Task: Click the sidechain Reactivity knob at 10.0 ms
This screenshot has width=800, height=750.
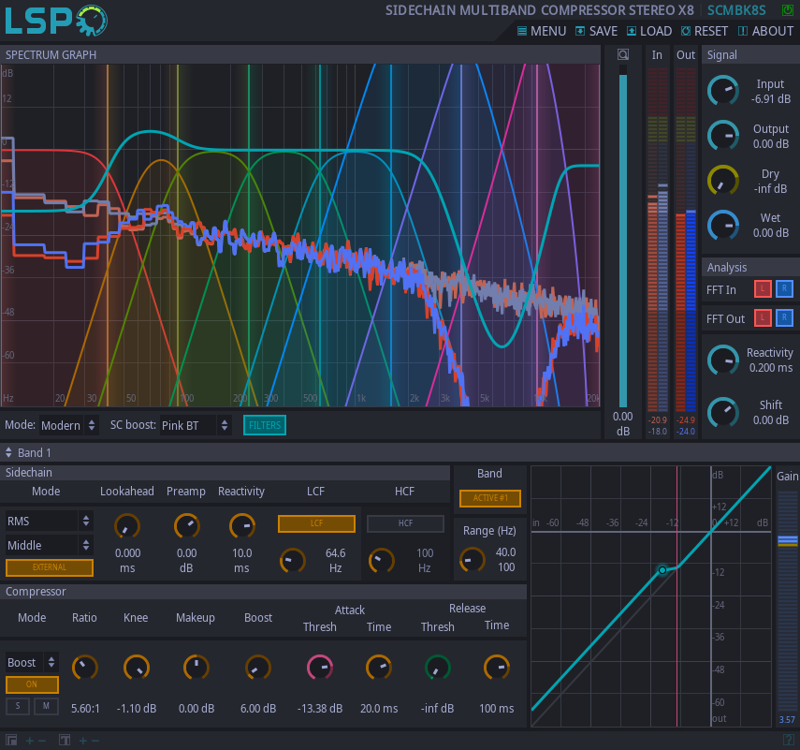Action: pos(241,526)
